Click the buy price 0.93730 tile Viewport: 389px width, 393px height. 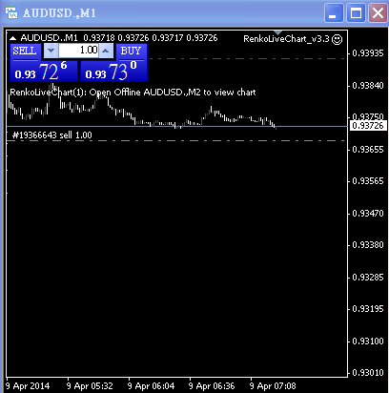point(113,71)
